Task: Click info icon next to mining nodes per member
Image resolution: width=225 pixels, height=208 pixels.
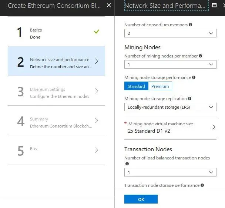Action: [201, 56]
